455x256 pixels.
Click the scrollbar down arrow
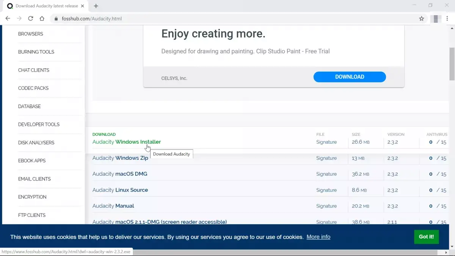[452, 246]
